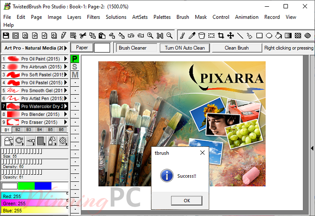Select the gradient fill tool icon
Screen dimensions: 315x216
click(x=288, y=35)
